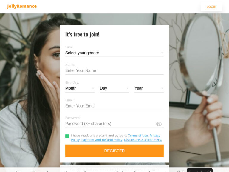Open the LOGIN page
The width and height of the screenshot is (229, 172).
[x=211, y=7]
